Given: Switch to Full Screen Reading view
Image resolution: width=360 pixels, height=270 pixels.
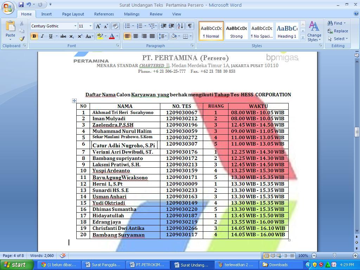Looking at the screenshot, I should (273, 256).
